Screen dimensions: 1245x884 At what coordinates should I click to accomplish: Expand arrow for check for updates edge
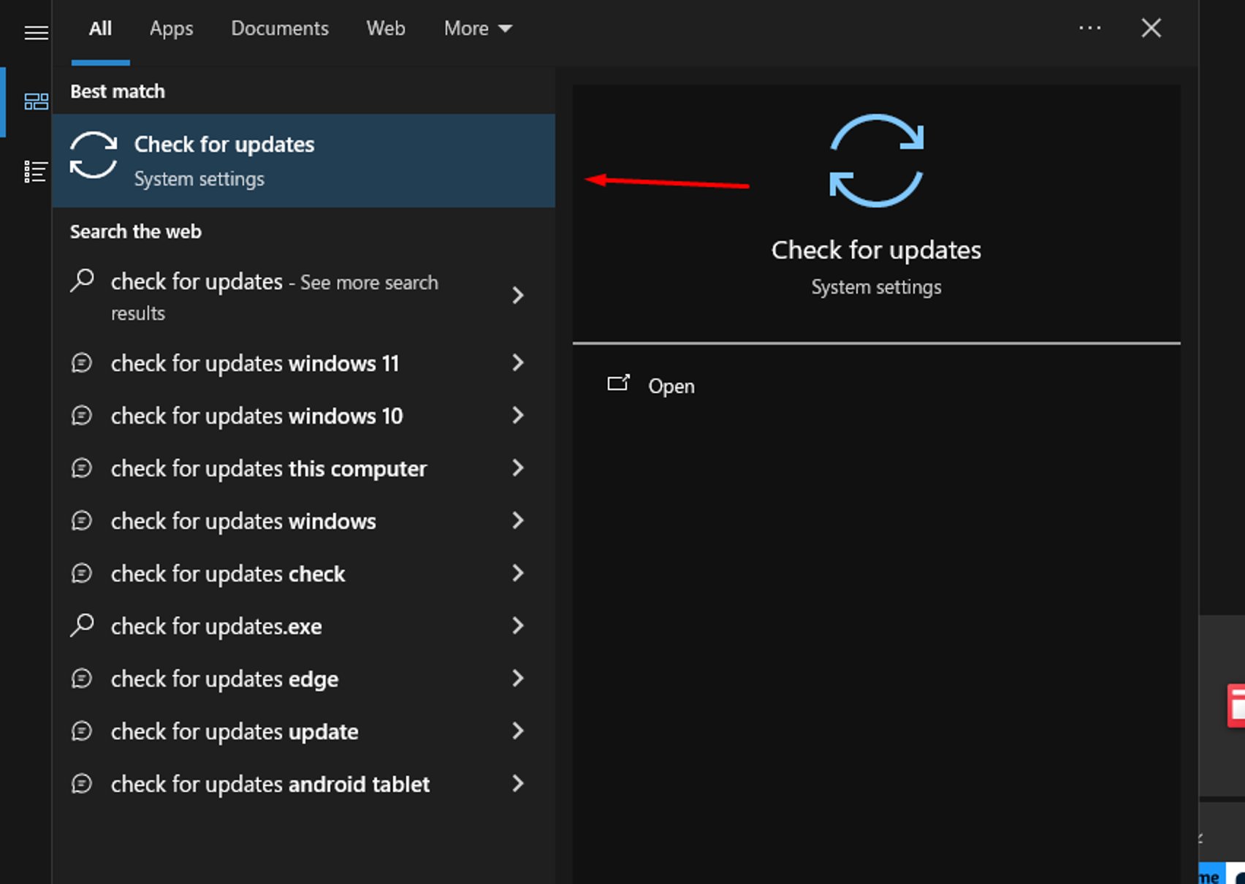517,679
